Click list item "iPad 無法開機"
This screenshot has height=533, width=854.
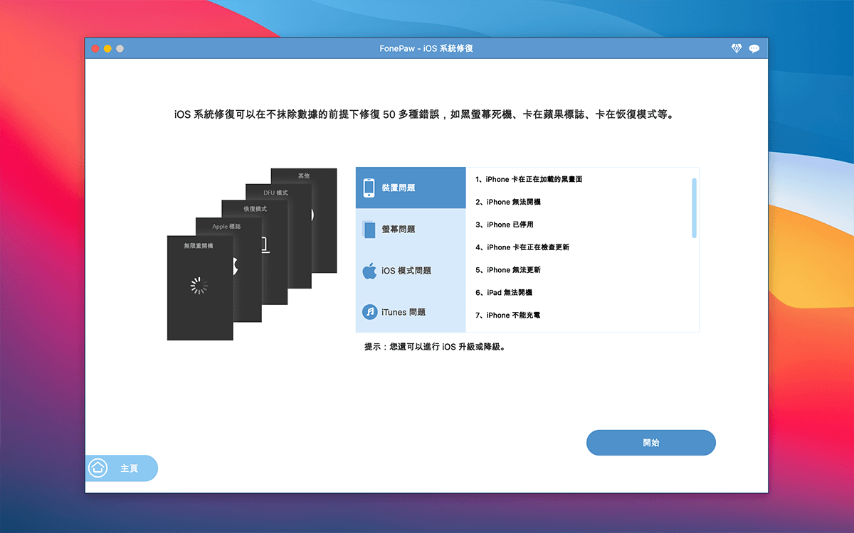pos(504,293)
